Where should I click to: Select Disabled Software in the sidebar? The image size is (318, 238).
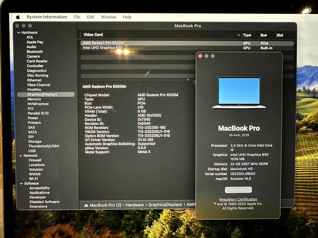coord(44,202)
